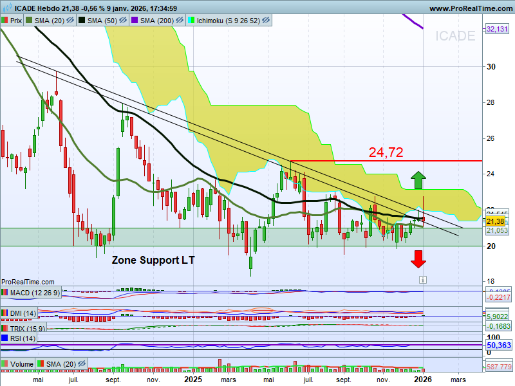Click the TRIX (15 9) indicator label
Screen dimensions: 515x386
click(28, 329)
